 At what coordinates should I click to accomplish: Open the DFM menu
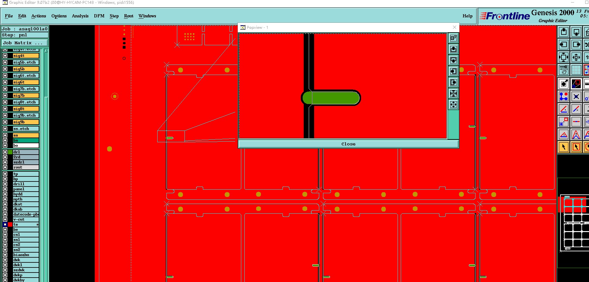click(99, 16)
